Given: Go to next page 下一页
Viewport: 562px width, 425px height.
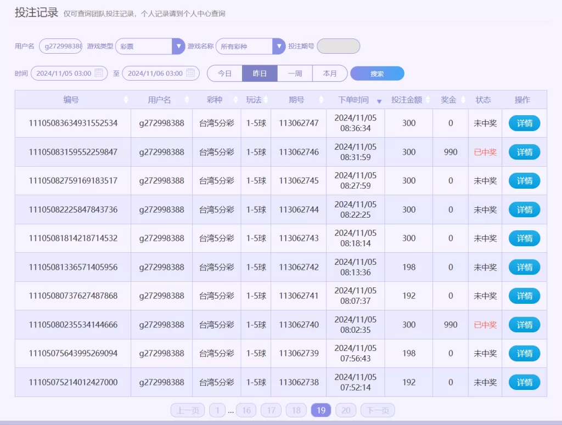Looking at the screenshot, I should coord(378,410).
